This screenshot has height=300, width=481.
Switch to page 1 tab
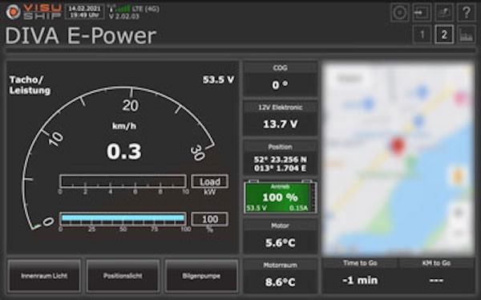tap(422, 34)
